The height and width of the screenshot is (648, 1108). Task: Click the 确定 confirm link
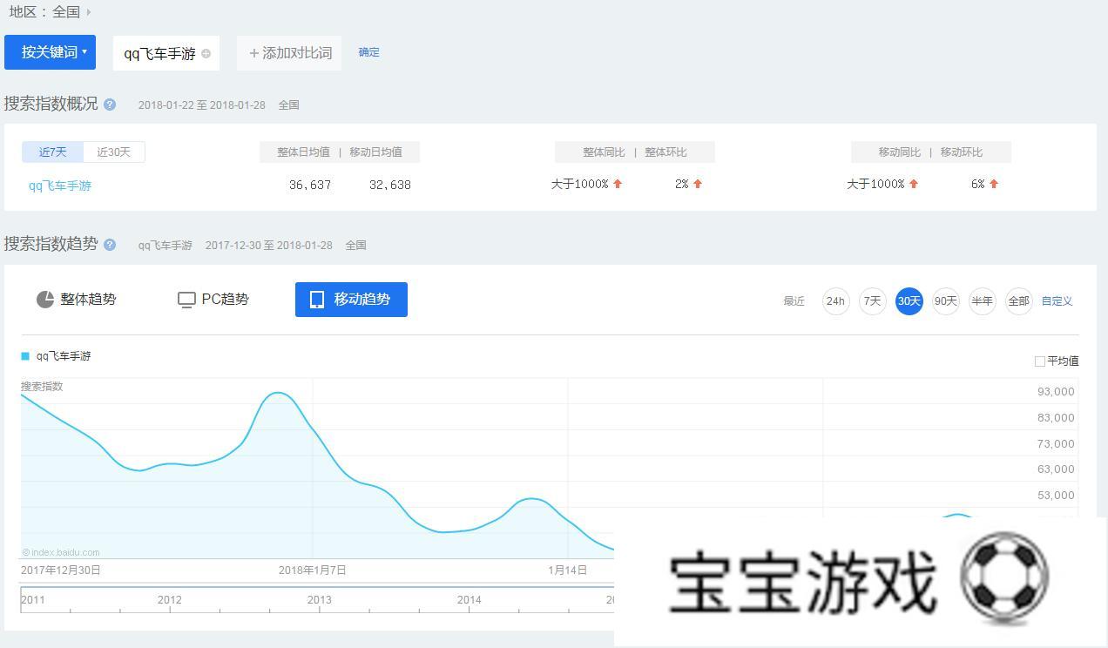(x=368, y=52)
